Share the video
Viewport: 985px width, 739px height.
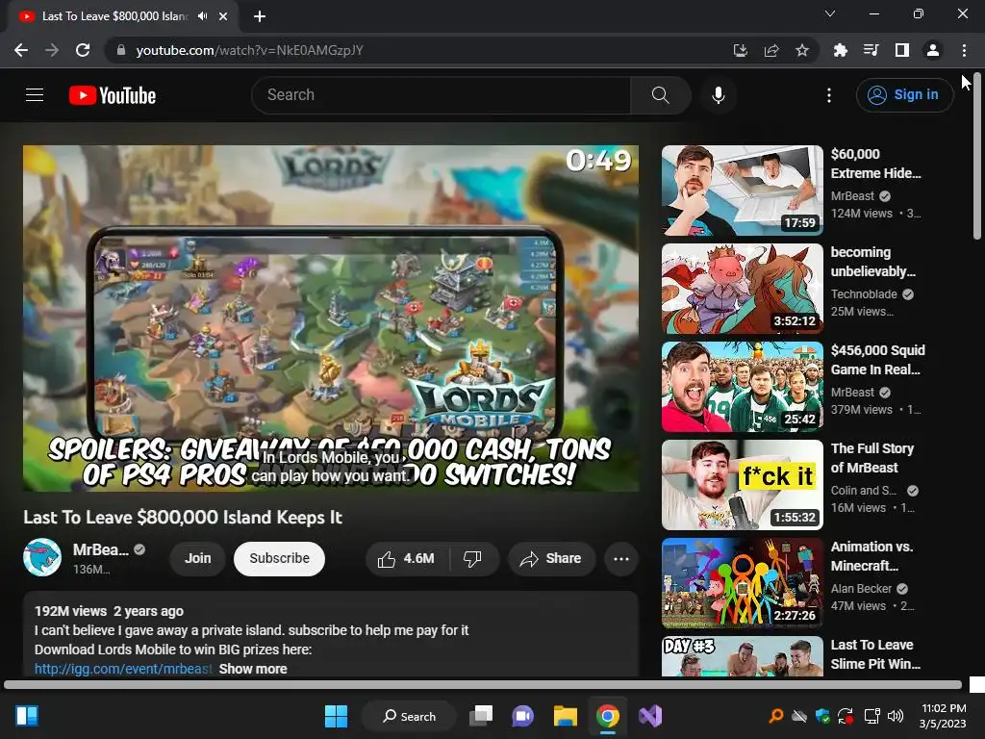(551, 558)
